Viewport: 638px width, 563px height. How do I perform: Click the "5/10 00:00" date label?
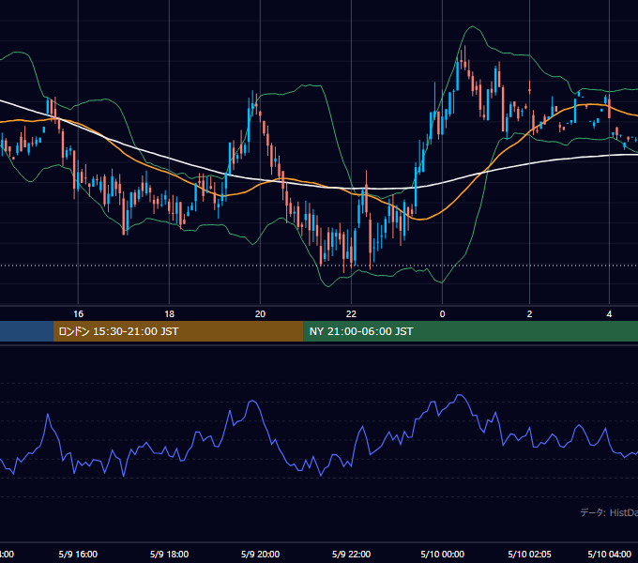pyautogui.click(x=442, y=554)
